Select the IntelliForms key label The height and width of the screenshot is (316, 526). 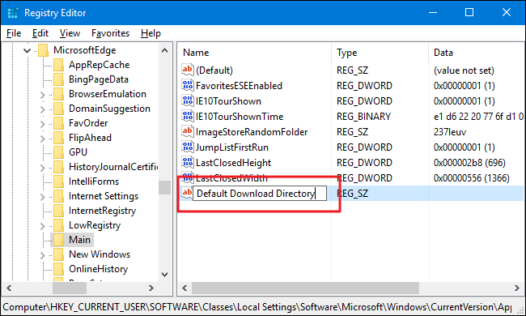94,181
